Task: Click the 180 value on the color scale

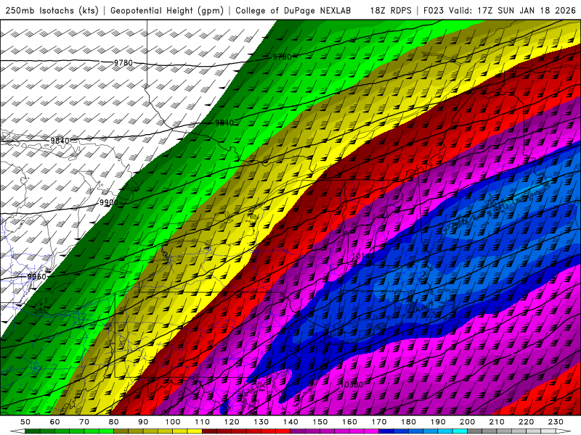Action: (408, 422)
